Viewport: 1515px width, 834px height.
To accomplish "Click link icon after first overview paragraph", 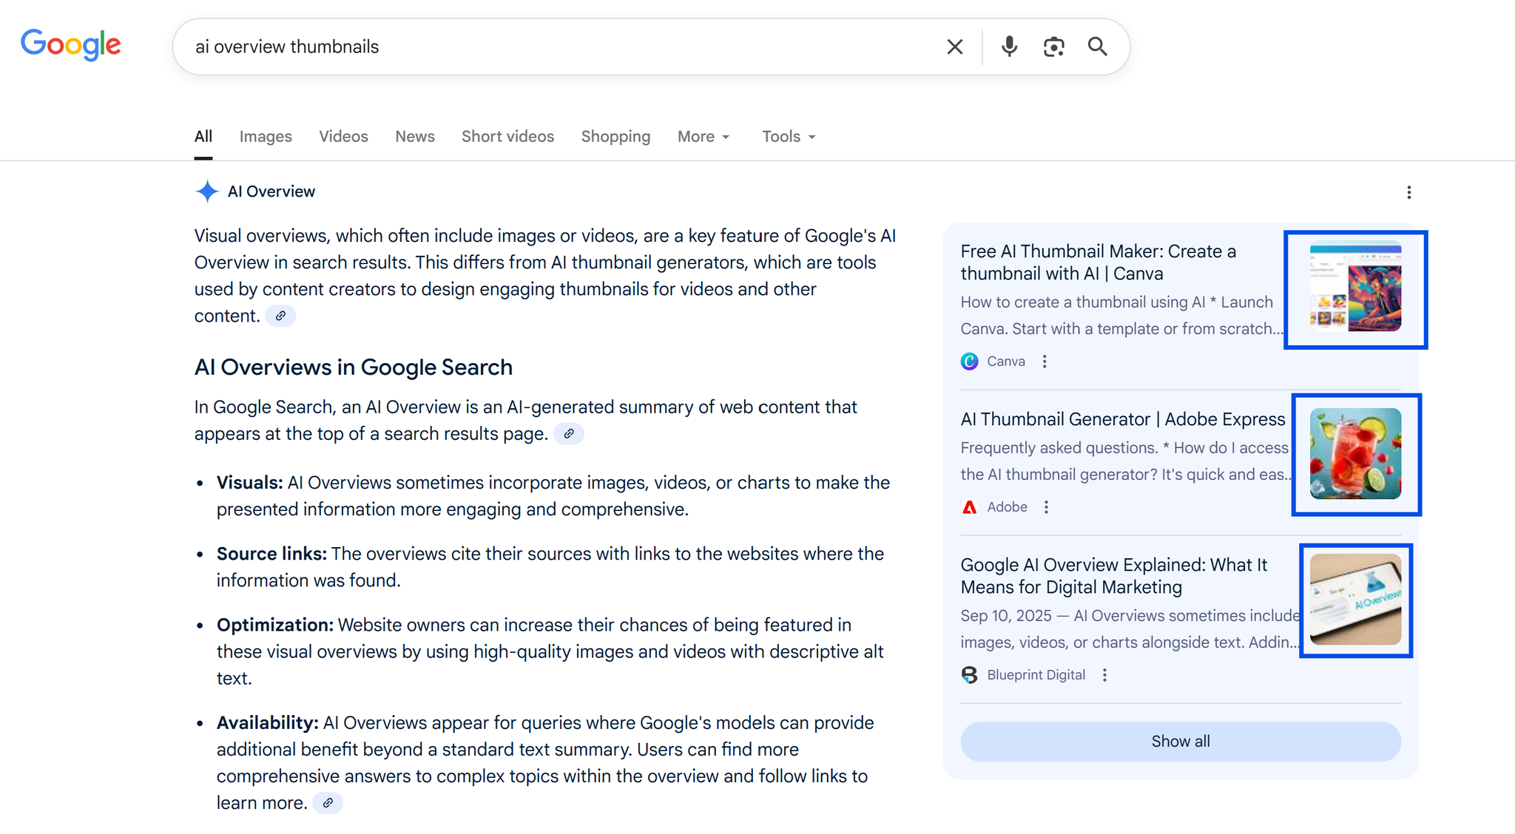I will coord(280,316).
